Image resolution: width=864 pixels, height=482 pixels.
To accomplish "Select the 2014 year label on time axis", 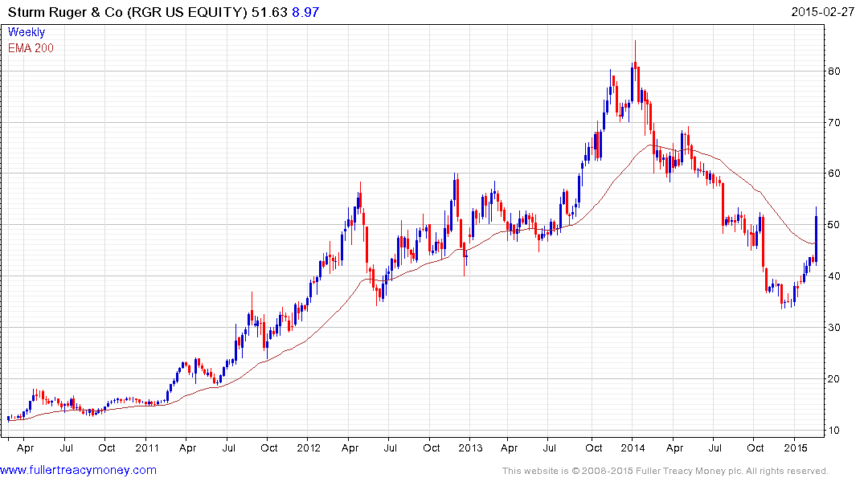I will point(633,447).
